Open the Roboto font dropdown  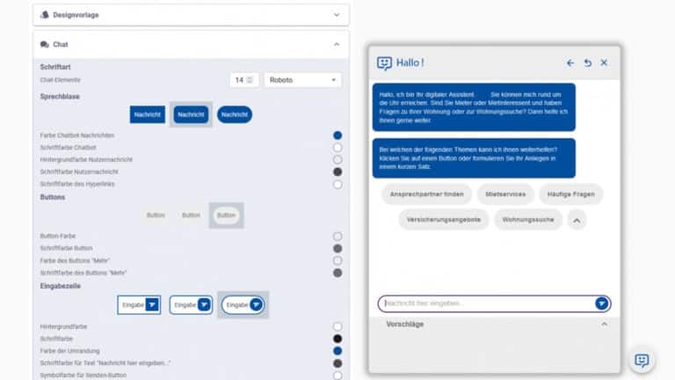tap(302, 80)
